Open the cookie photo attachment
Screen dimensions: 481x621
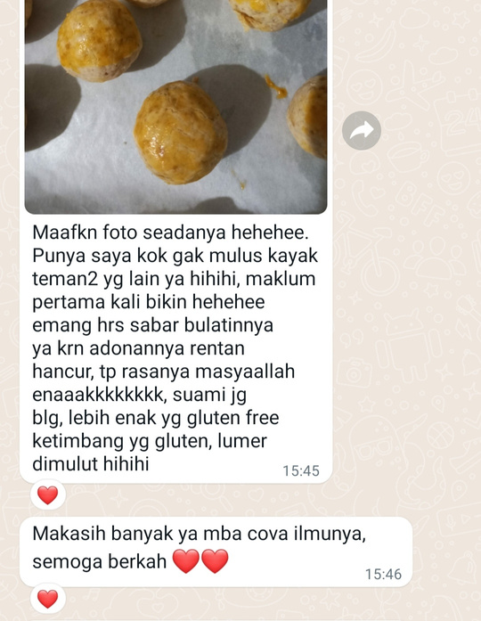pyautogui.click(x=175, y=107)
